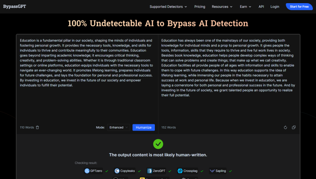
Task: Click the green check beside Copyleaks
Action: pos(139,171)
